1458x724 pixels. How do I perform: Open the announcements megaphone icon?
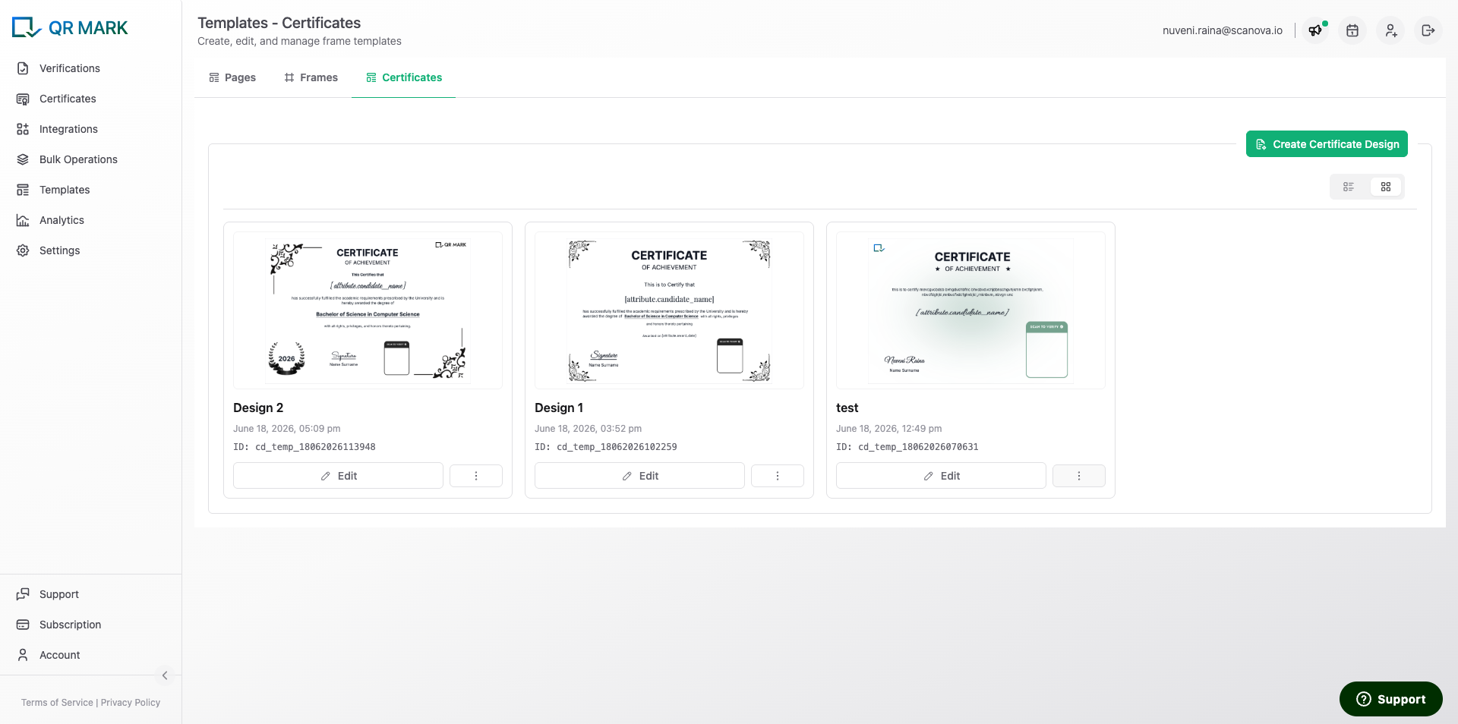1315,30
